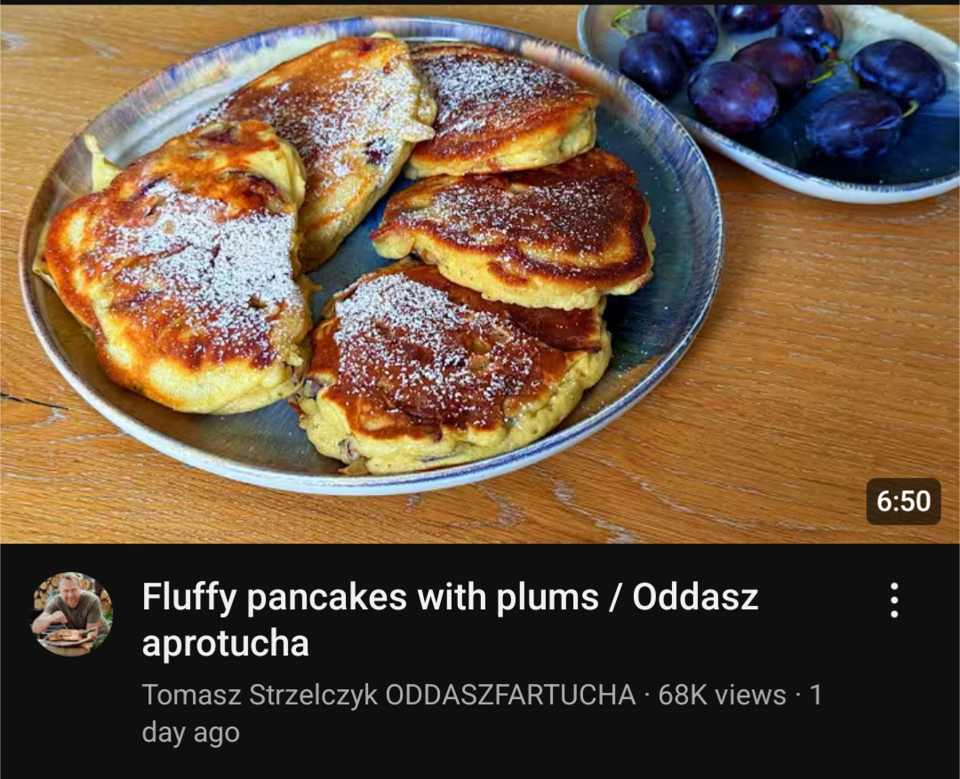The height and width of the screenshot is (779, 960).
Task: Click the large left pancake in the thumbnail
Action: coord(178,269)
